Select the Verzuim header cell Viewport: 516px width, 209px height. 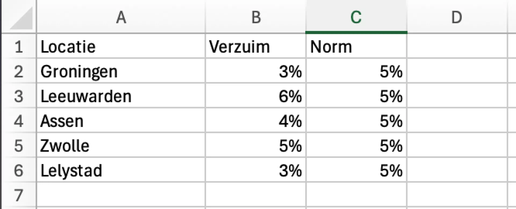[256, 47]
